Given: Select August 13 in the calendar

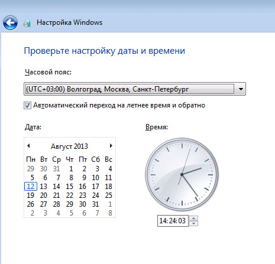Looking at the screenshot, I should coord(44,187).
